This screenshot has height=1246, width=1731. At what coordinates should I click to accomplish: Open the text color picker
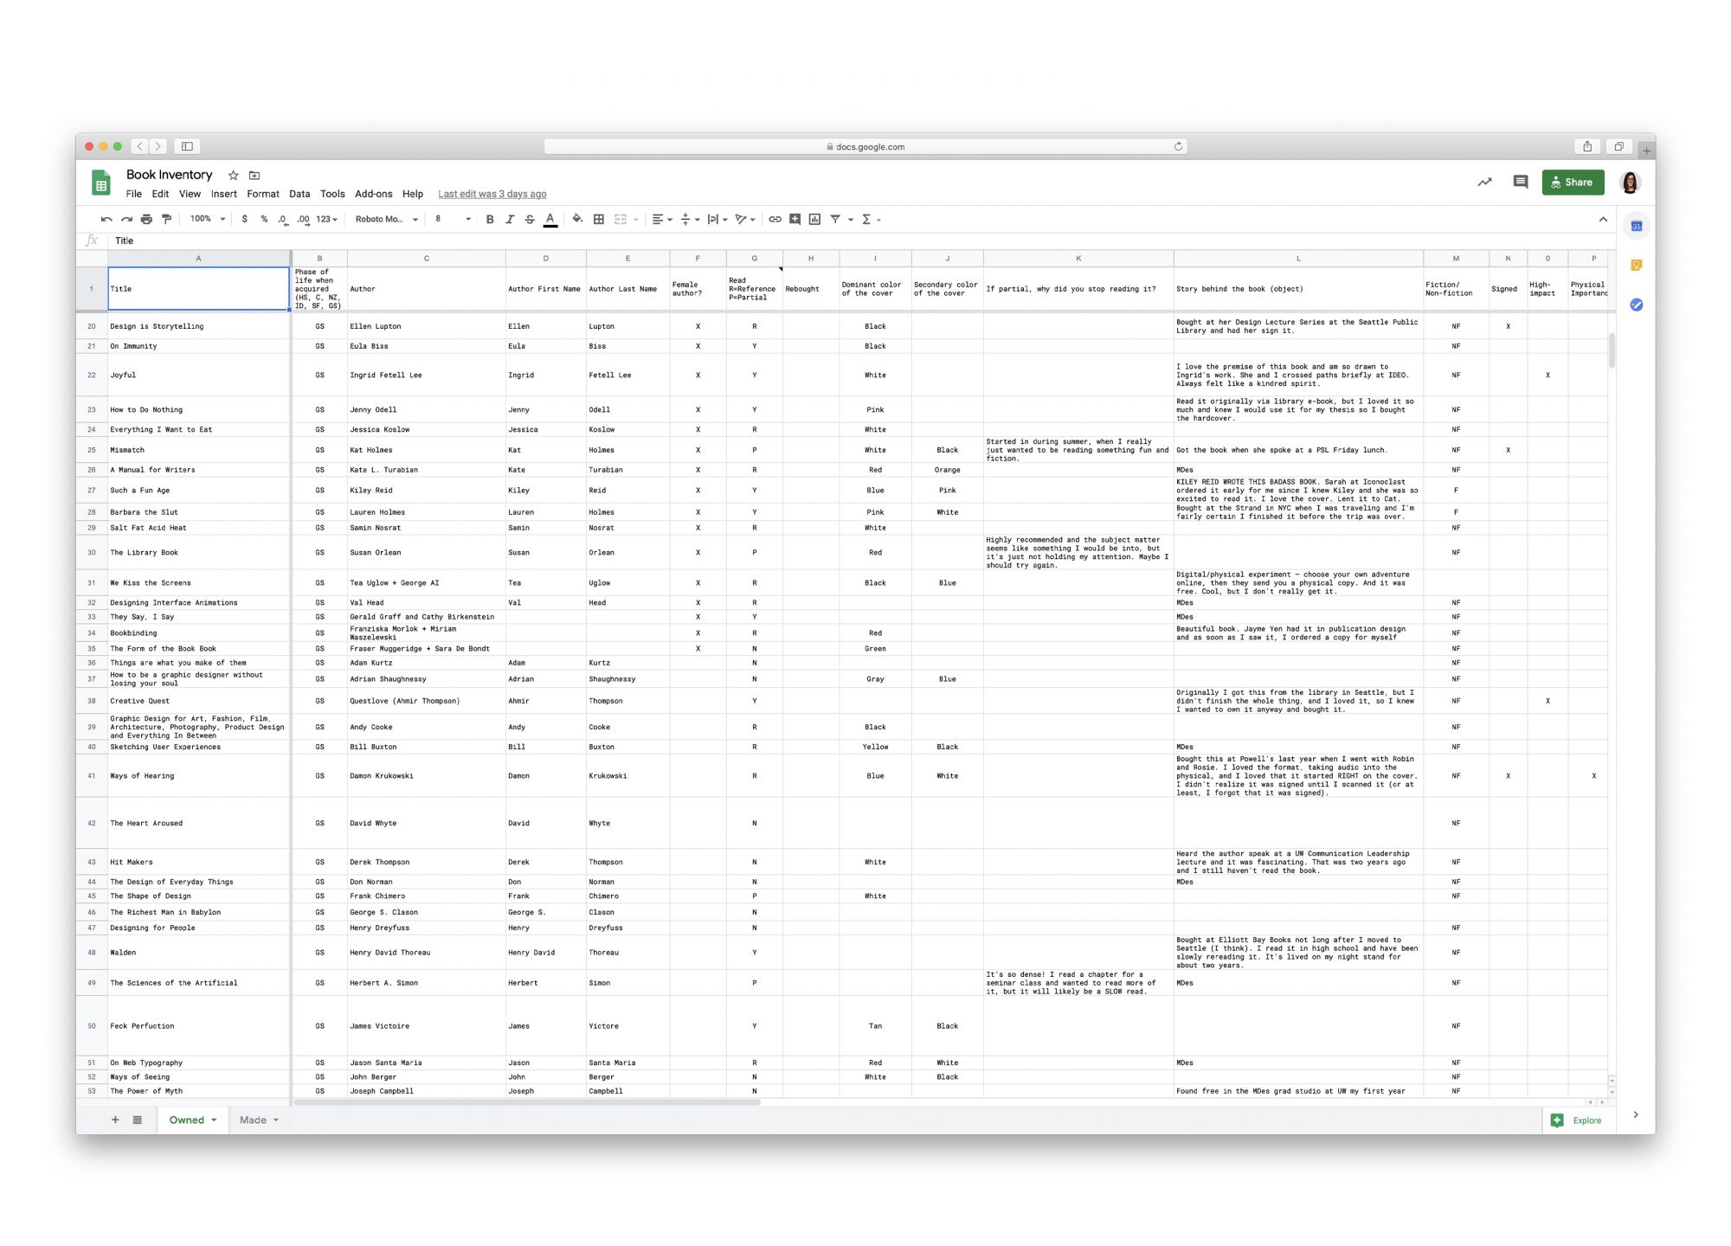pos(551,219)
